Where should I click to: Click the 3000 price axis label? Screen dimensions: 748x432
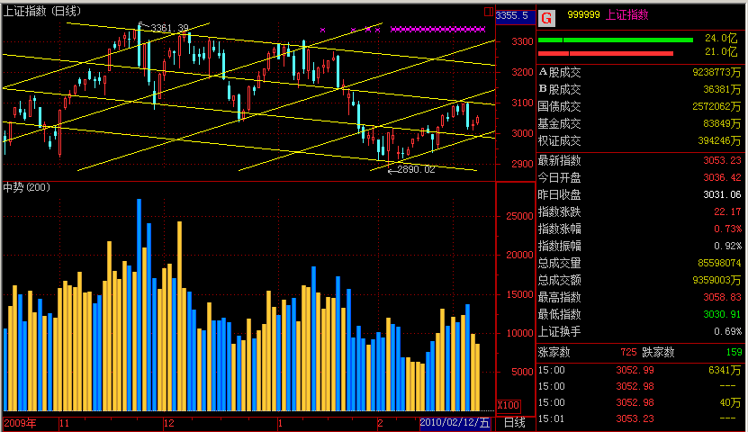point(522,133)
